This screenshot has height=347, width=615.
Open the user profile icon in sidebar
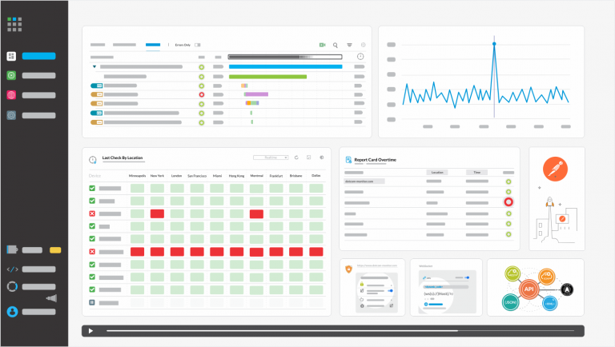[12, 311]
